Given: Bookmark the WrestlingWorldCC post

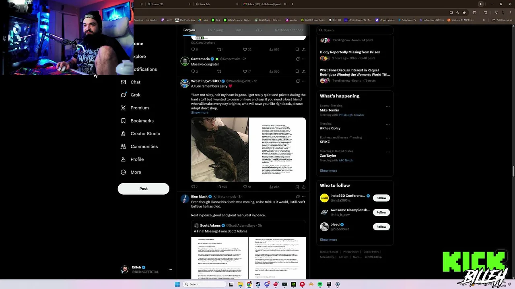Looking at the screenshot, I should 297,187.
